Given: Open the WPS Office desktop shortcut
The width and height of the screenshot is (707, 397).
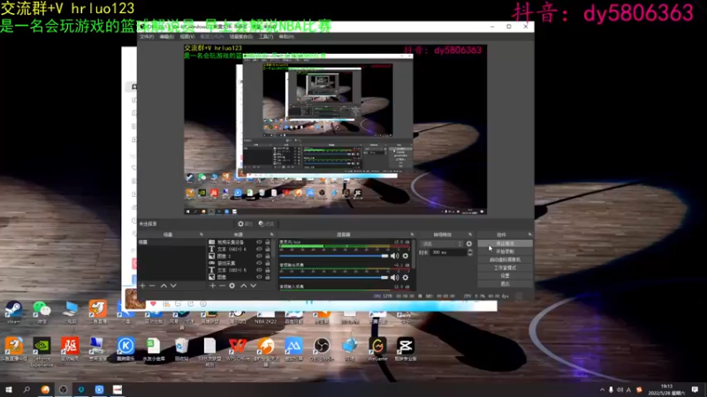Looking at the screenshot, I should pyautogui.click(x=238, y=349).
